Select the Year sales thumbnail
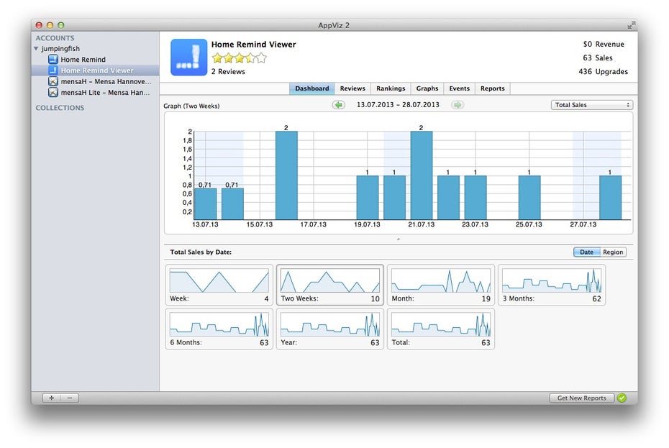The height and width of the screenshot is (448, 669). (329, 329)
